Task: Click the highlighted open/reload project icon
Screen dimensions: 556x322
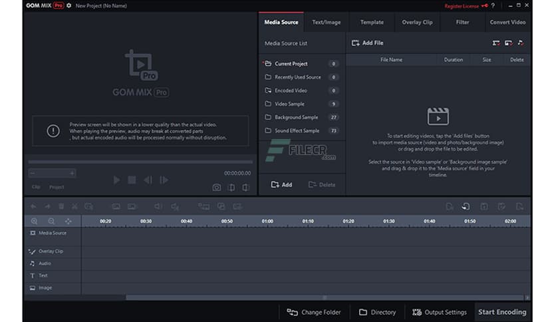Action: pyautogui.click(x=466, y=206)
